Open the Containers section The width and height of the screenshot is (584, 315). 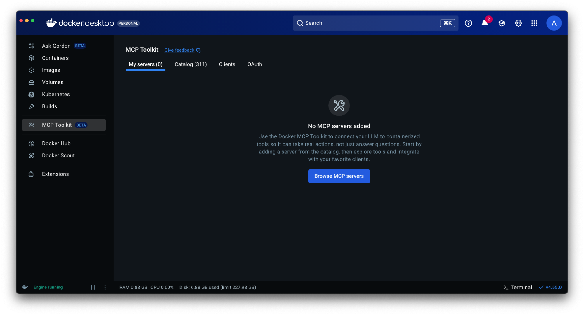[x=55, y=58]
